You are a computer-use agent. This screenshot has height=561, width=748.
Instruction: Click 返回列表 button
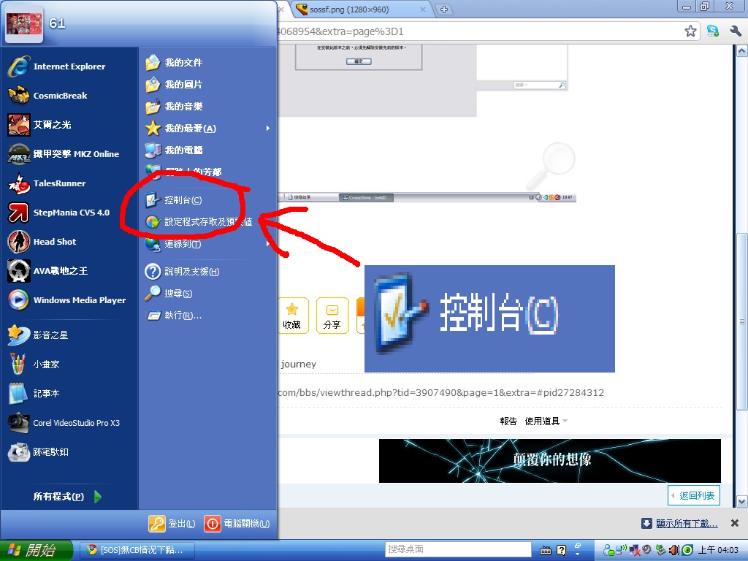point(694,496)
